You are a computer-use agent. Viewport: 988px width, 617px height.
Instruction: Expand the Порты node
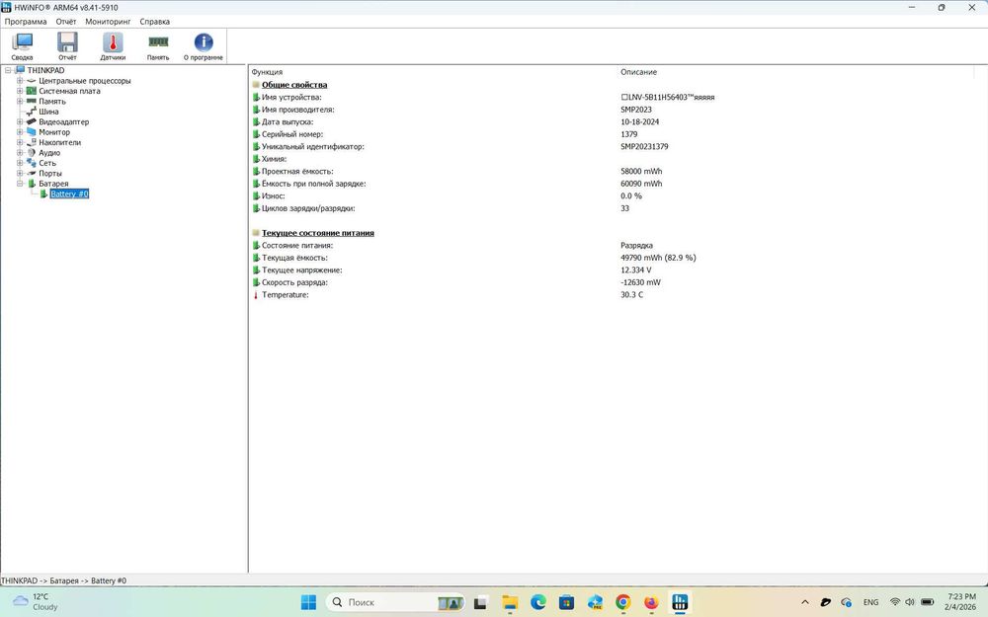click(x=20, y=173)
